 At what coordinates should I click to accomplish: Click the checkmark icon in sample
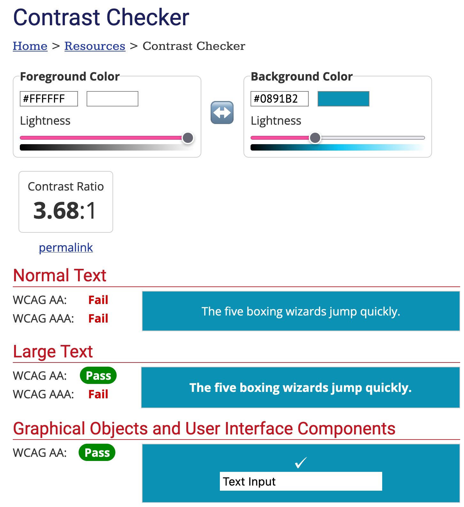[x=301, y=462]
